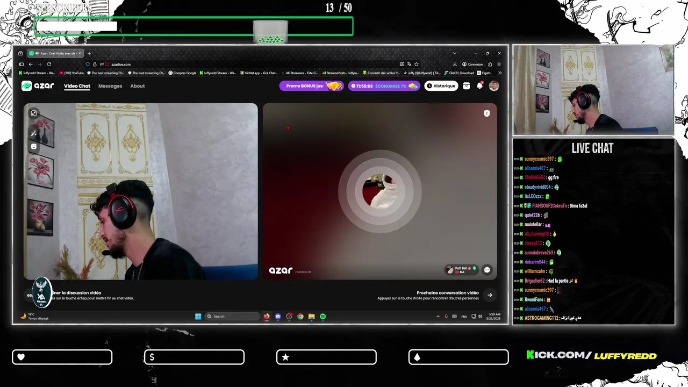Click the FRA language indicator
Image resolution: width=688 pixels, height=387 pixels.
[x=464, y=317]
